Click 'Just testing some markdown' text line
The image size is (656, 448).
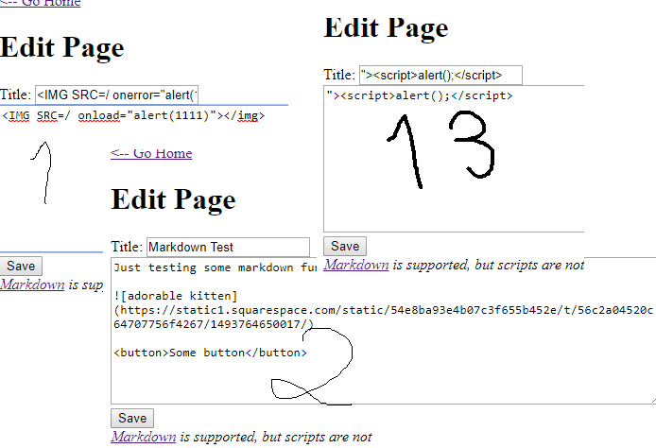click(215, 267)
